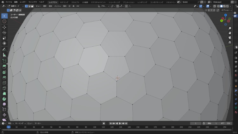Pick the Annotate pencil tool
The height and width of the screenshot is (134, 238).
[x=4, y=49]
